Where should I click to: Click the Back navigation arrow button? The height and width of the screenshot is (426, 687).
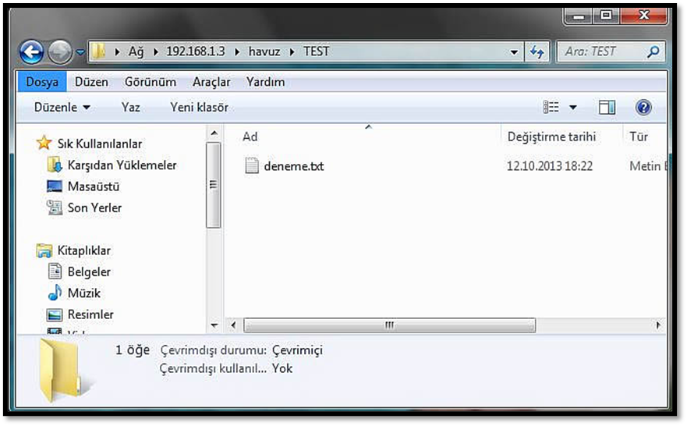click(x=31, y=52)
